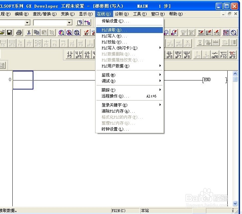The height and width of the screenshot is (214, 242).
Task: Close the open 在线(O) menu via its title
Action: pos(104,14)
